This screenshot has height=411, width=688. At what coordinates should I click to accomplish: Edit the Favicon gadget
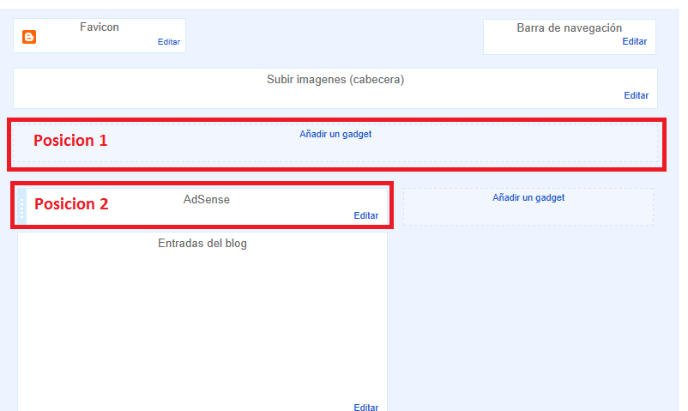click(x=169, y=42)
